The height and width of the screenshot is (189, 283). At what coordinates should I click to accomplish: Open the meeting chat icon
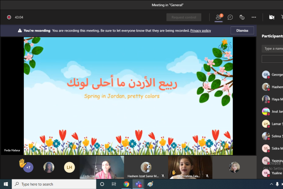230,17
